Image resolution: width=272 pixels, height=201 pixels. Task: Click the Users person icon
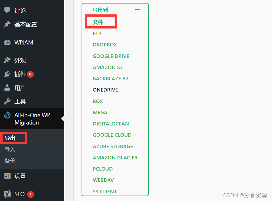pyautogui.click(x=7, y=88)
